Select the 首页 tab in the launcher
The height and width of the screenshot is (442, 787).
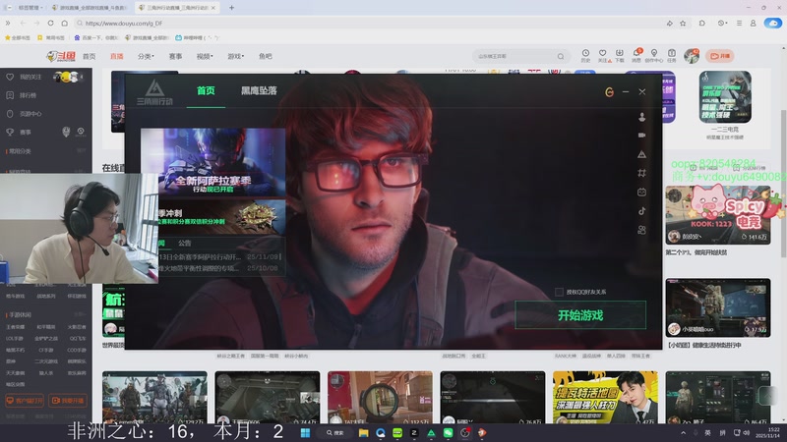[x=206, y=90]
